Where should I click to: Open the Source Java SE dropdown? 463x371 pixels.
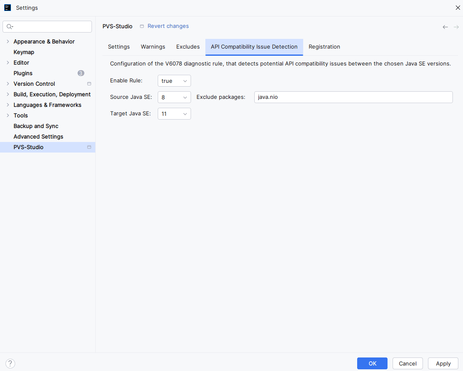click(x=174, y=97)
